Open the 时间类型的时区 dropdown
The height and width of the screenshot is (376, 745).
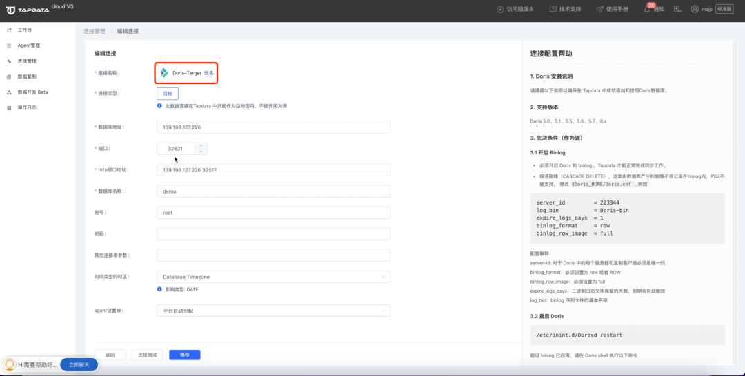[x=273, y=277]
